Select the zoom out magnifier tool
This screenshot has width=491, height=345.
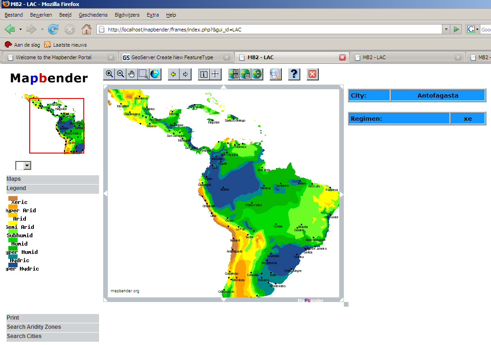point(120,74)
